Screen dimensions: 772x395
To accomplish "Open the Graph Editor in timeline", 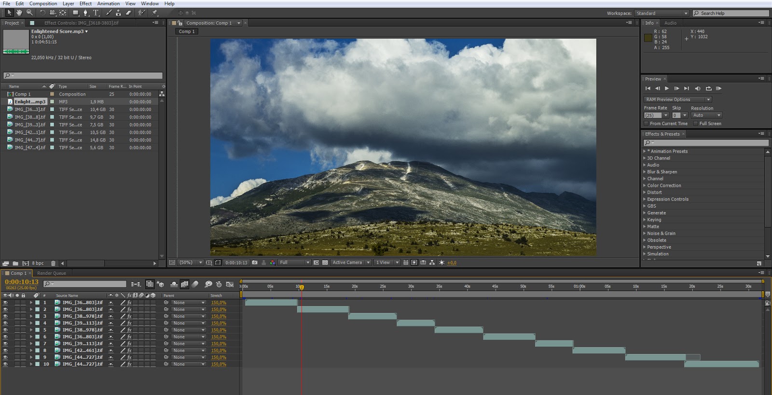I will click(230, 284).
